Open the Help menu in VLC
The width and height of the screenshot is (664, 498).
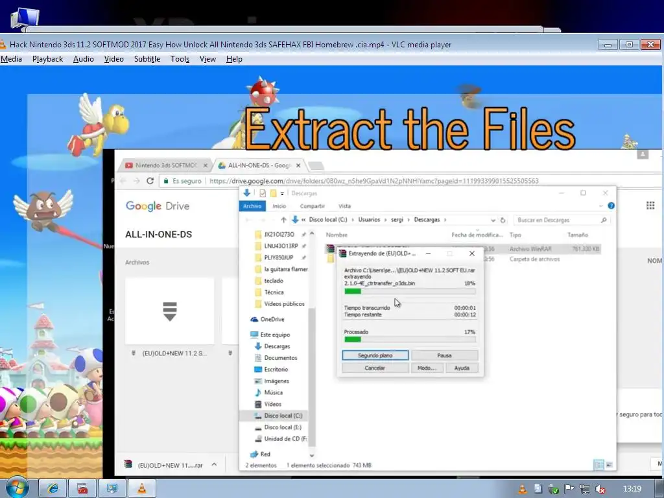tap(234, 59)
